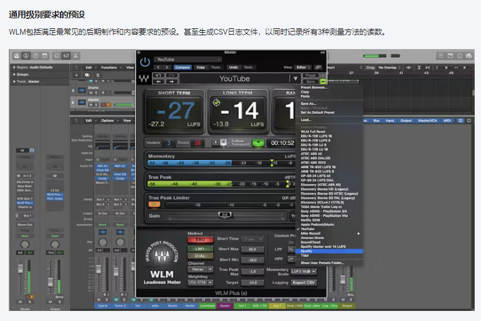
Task: Solo the Drums track
Action: pyautogui.click(x=96, y=93)
